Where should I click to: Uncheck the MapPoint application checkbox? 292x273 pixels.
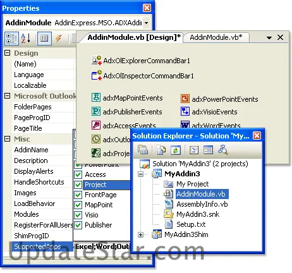78,205
